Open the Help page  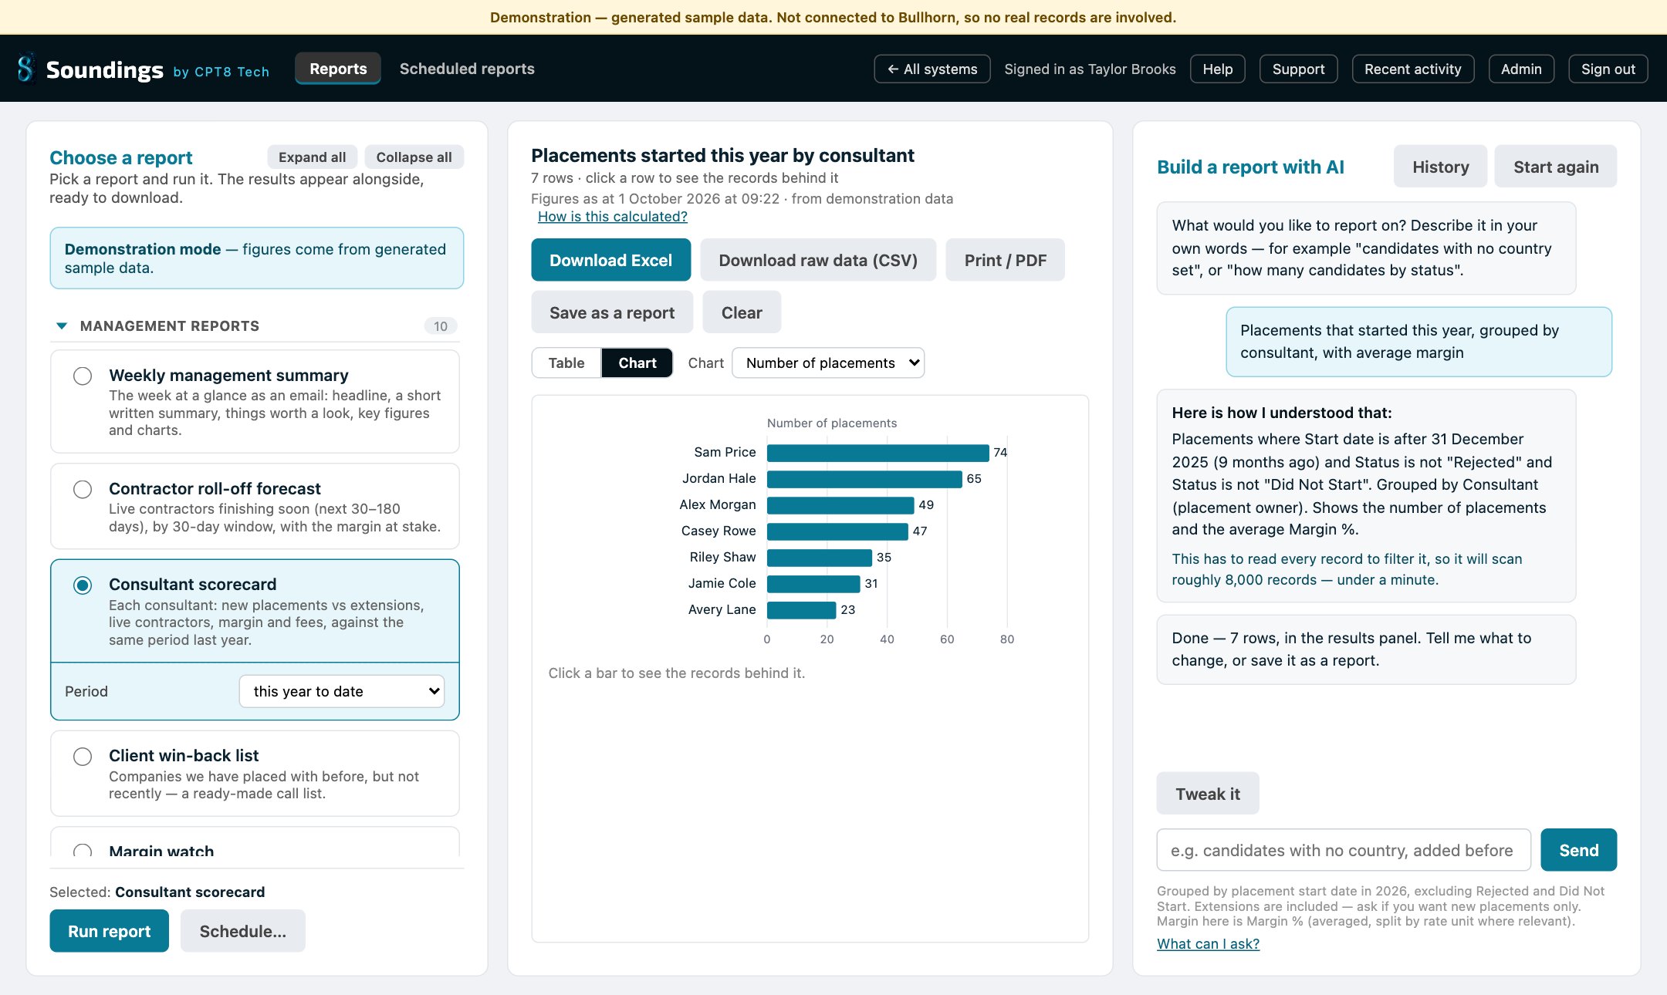(x=1218, y=69)
